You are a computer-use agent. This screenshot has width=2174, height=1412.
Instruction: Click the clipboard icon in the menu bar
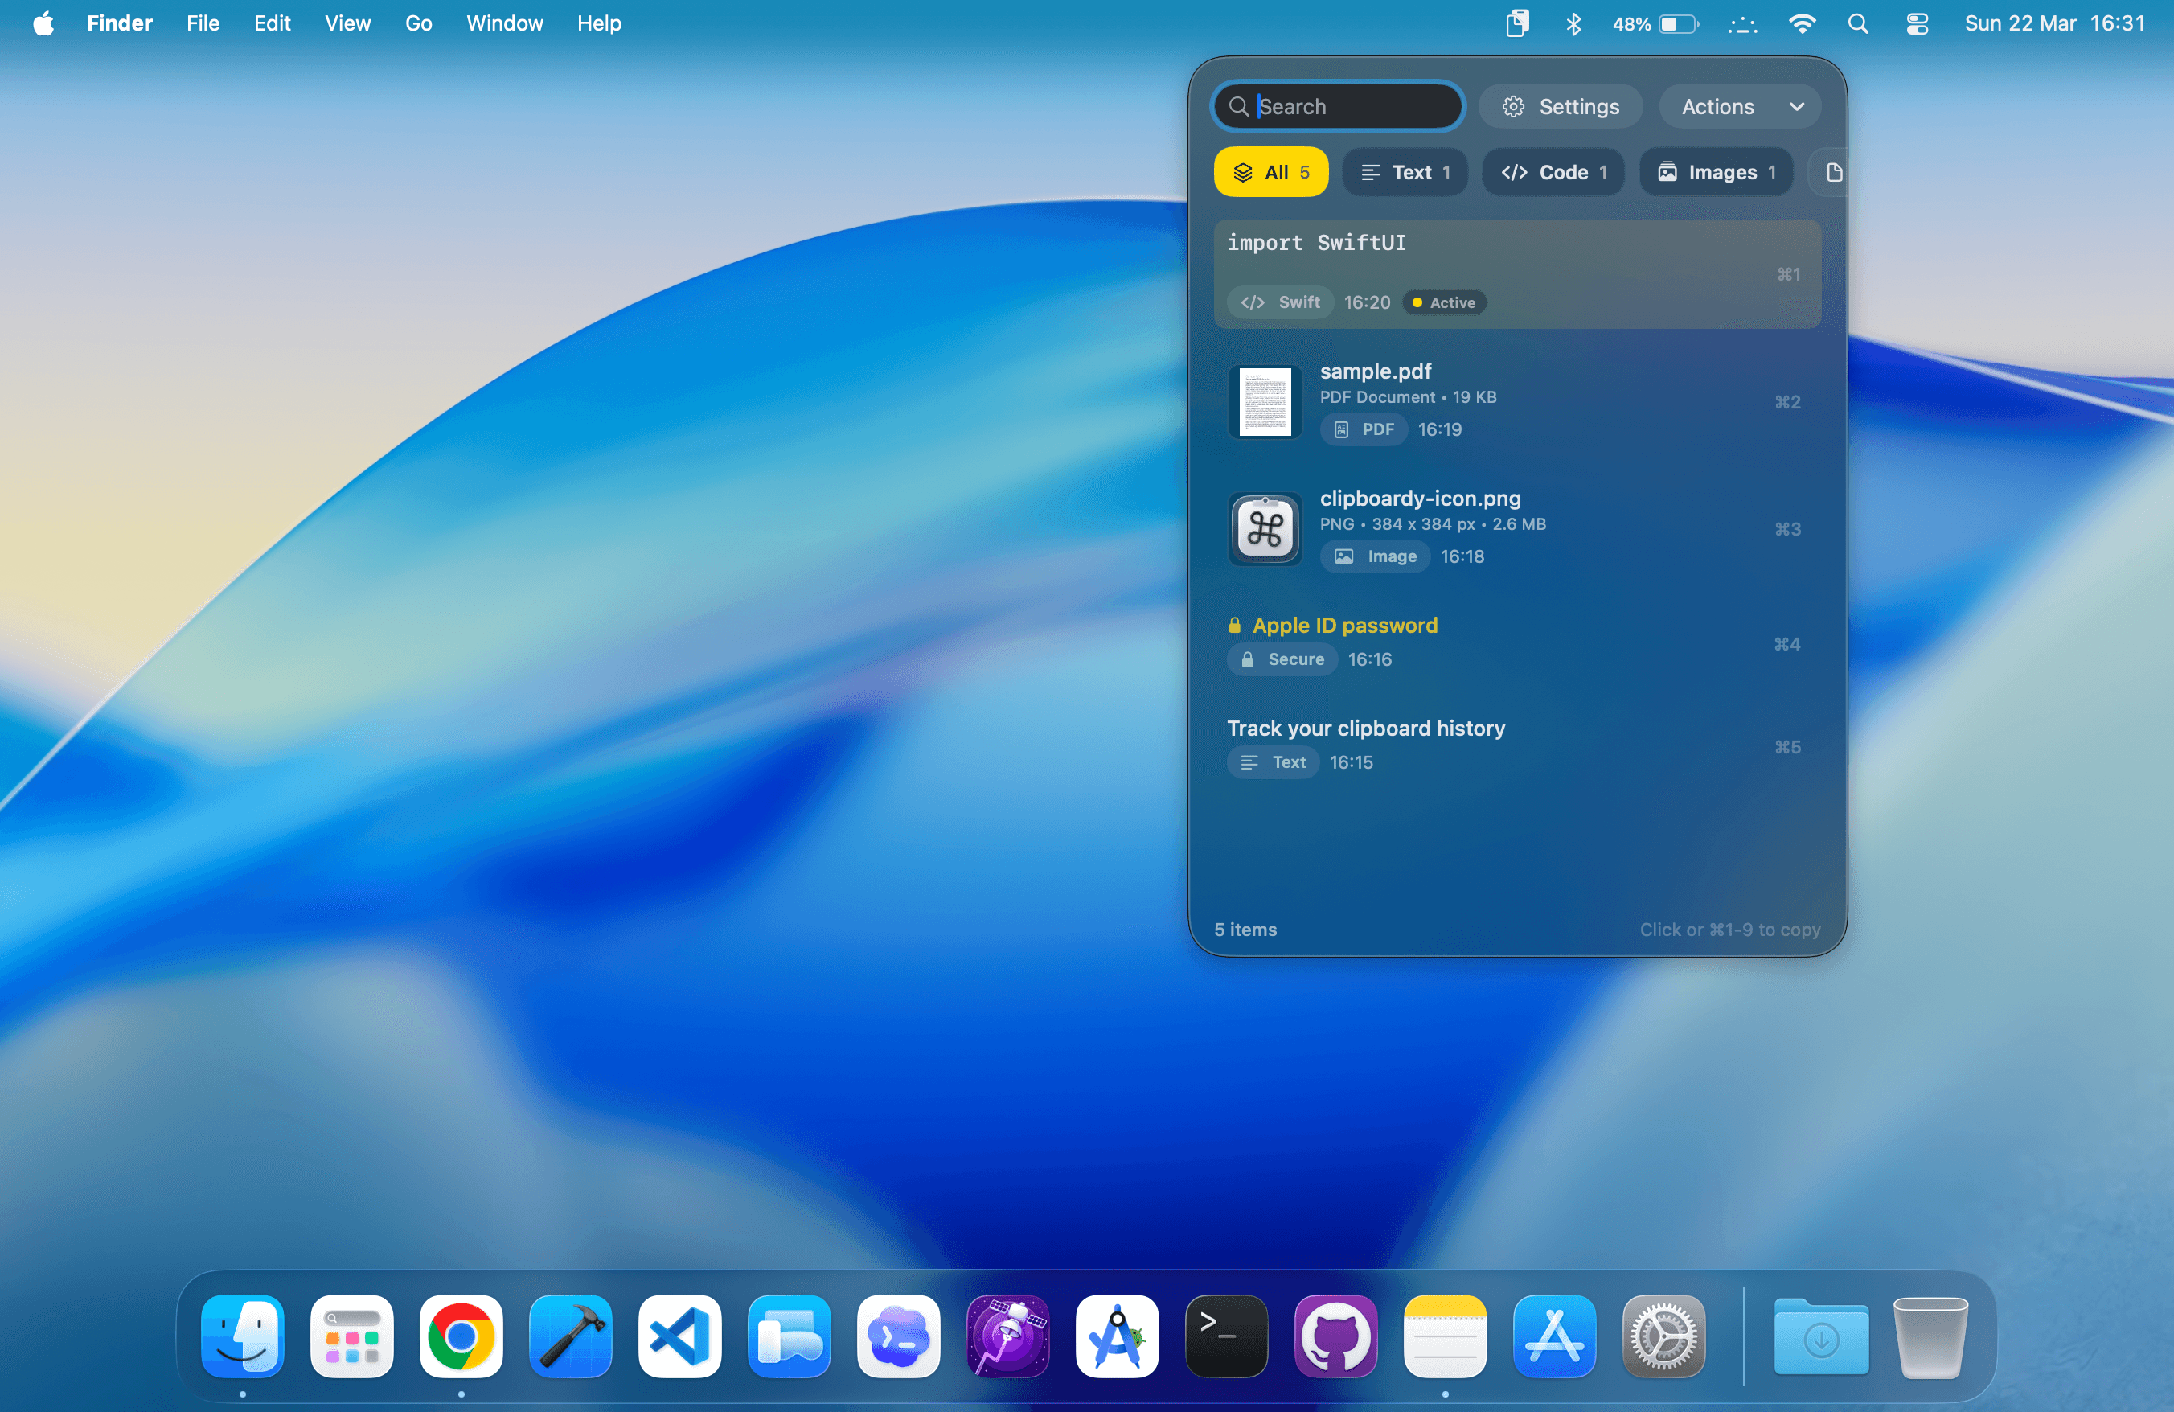[1517, 24]
